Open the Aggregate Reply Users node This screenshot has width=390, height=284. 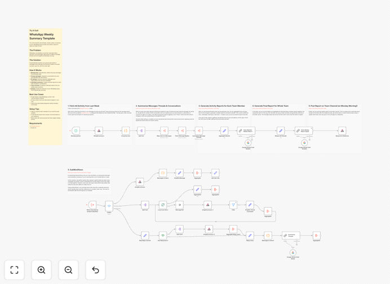click(x=233, y=229)
